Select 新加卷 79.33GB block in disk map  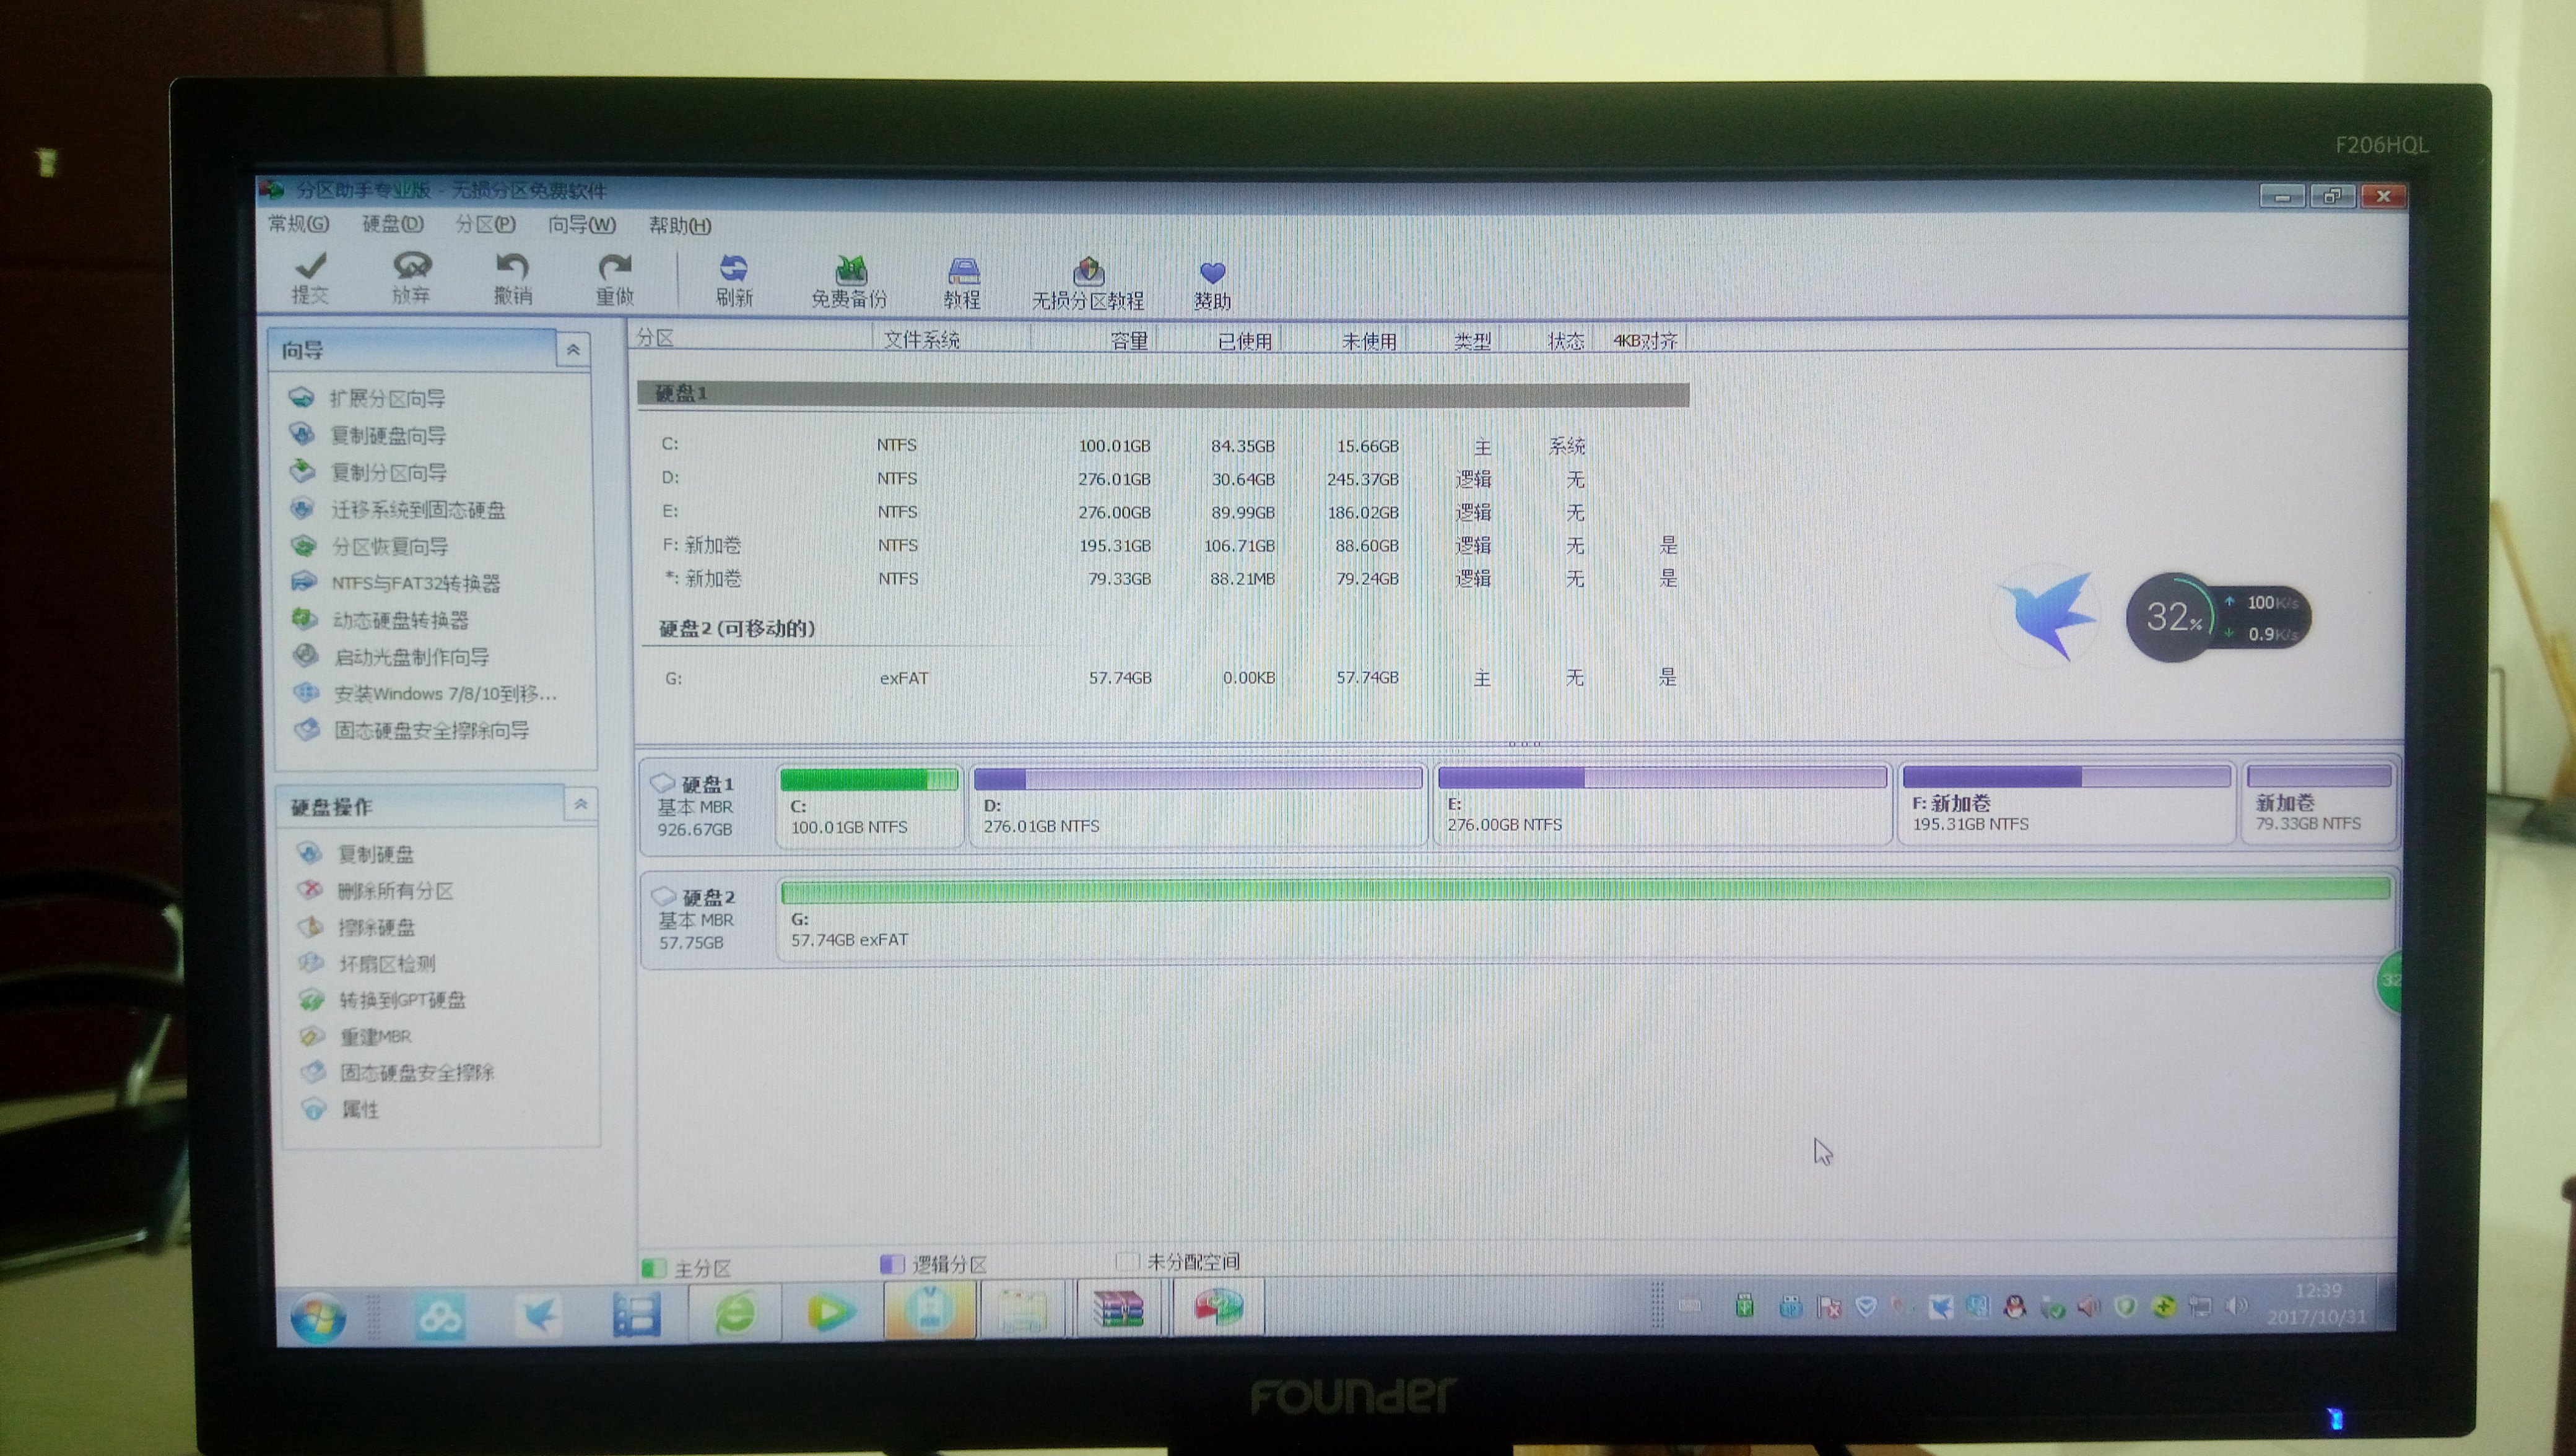tap(2318, 803)
